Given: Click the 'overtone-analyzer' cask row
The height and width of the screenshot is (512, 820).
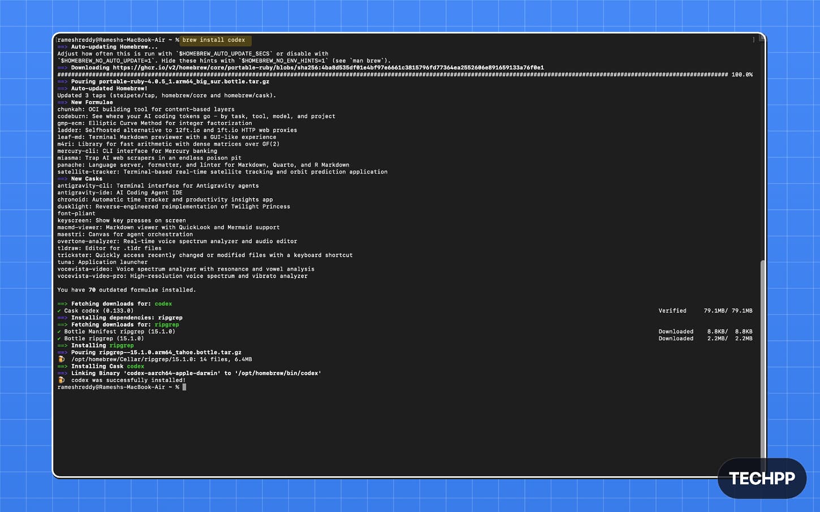Looking at the screenshot, I should (x=177, y=241).
